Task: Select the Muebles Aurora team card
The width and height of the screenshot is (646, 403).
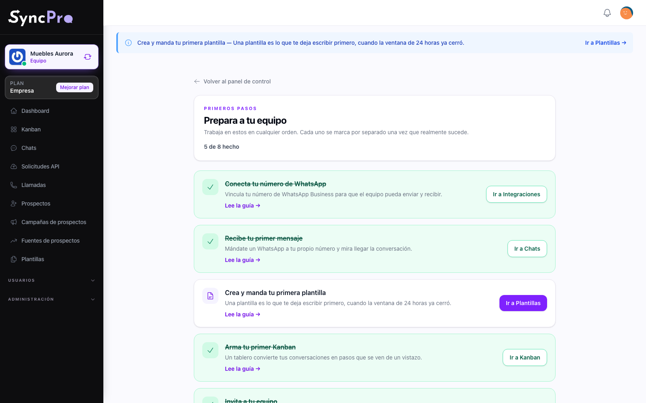Action: pos(52,57)
